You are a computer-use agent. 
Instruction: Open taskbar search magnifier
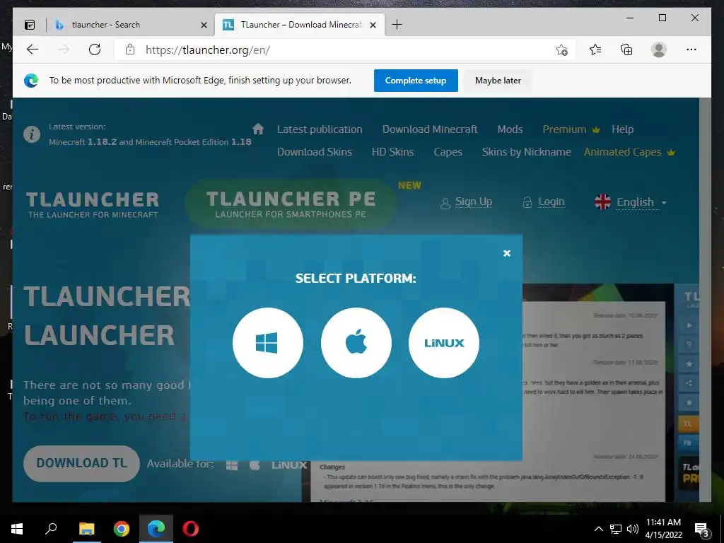tap(51, 529)
